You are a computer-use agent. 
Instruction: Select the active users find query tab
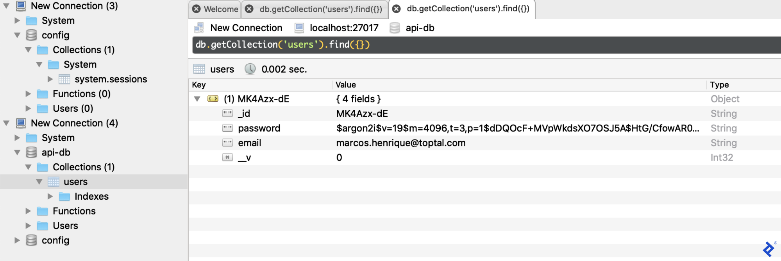[468, 9]
